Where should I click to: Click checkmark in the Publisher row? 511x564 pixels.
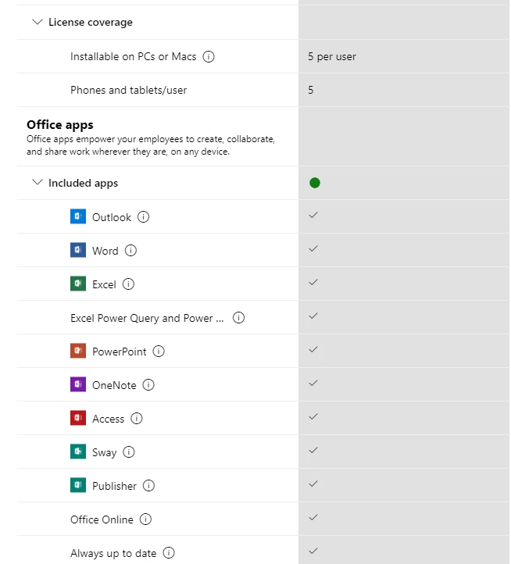point(313,484)
